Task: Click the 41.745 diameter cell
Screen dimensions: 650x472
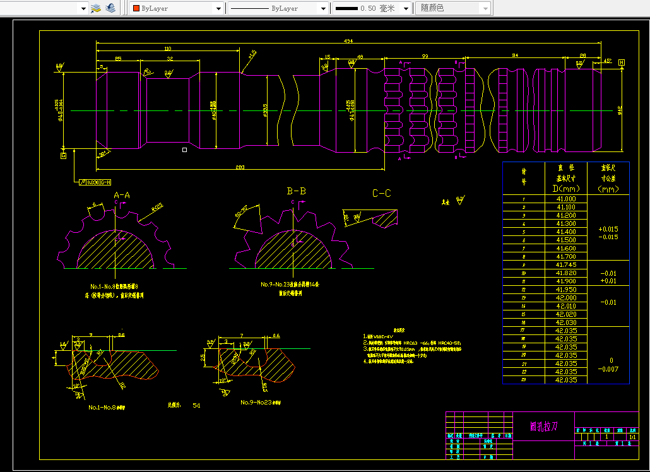Action: (x=566, y=265)
